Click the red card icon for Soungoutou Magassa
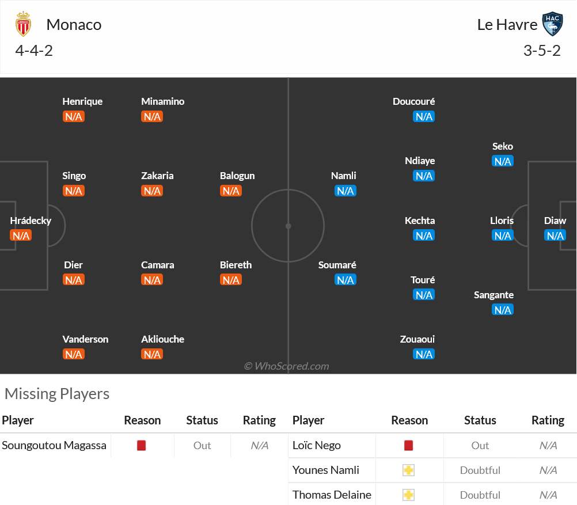This screenshot has height=505, width=577. point(141,445)
